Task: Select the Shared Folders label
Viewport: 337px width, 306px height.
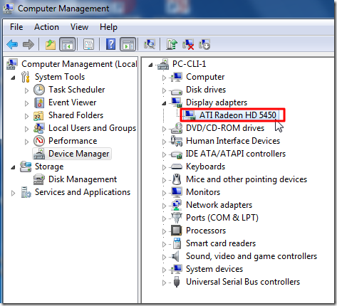Action: click(76, 115)
